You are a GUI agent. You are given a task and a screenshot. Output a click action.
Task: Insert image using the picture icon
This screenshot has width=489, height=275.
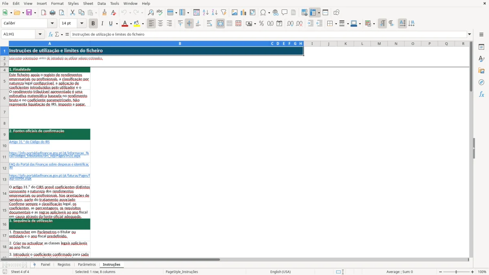click(235, 13)
